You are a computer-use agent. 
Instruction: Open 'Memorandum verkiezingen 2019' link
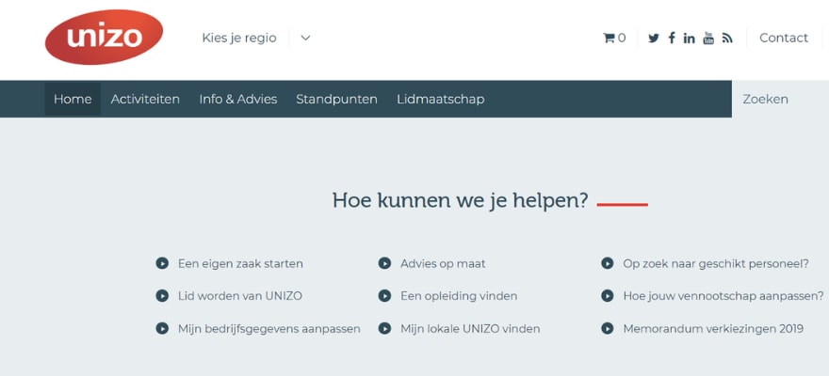(x=713, y=329)
